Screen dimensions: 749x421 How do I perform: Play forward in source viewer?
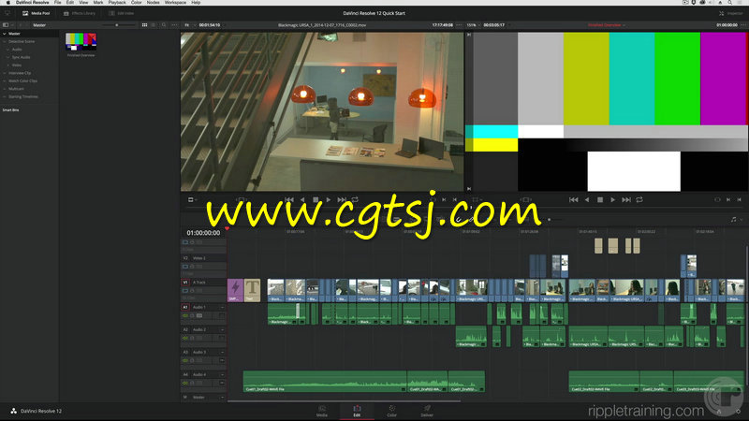[x=329, y=200]
